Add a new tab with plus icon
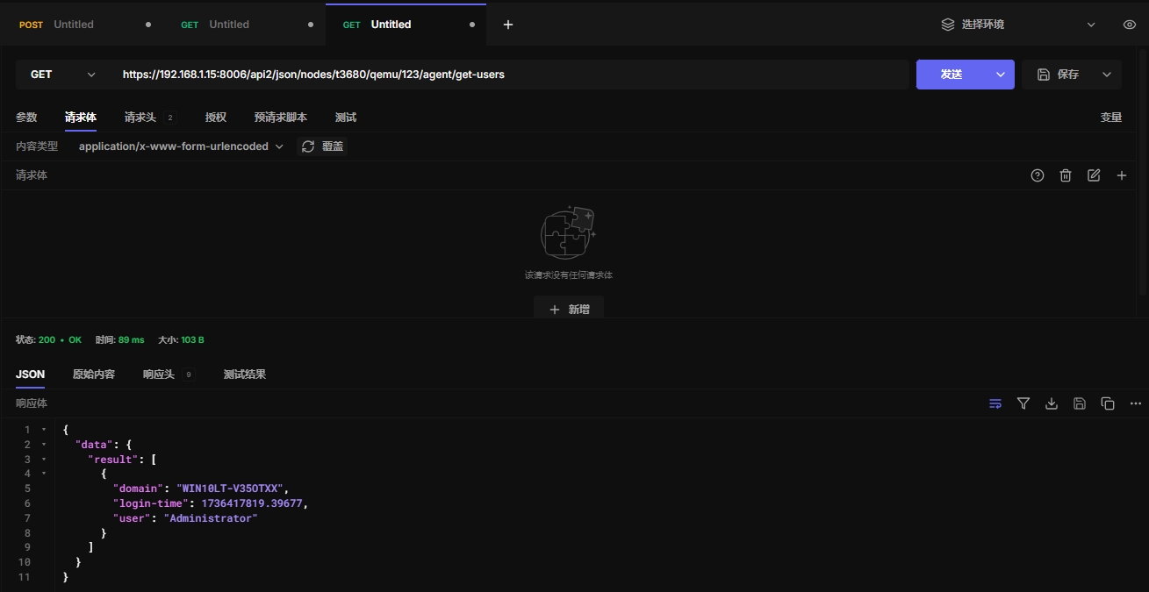This screenshot has width=1149, height=592. (x=508, y=25)
